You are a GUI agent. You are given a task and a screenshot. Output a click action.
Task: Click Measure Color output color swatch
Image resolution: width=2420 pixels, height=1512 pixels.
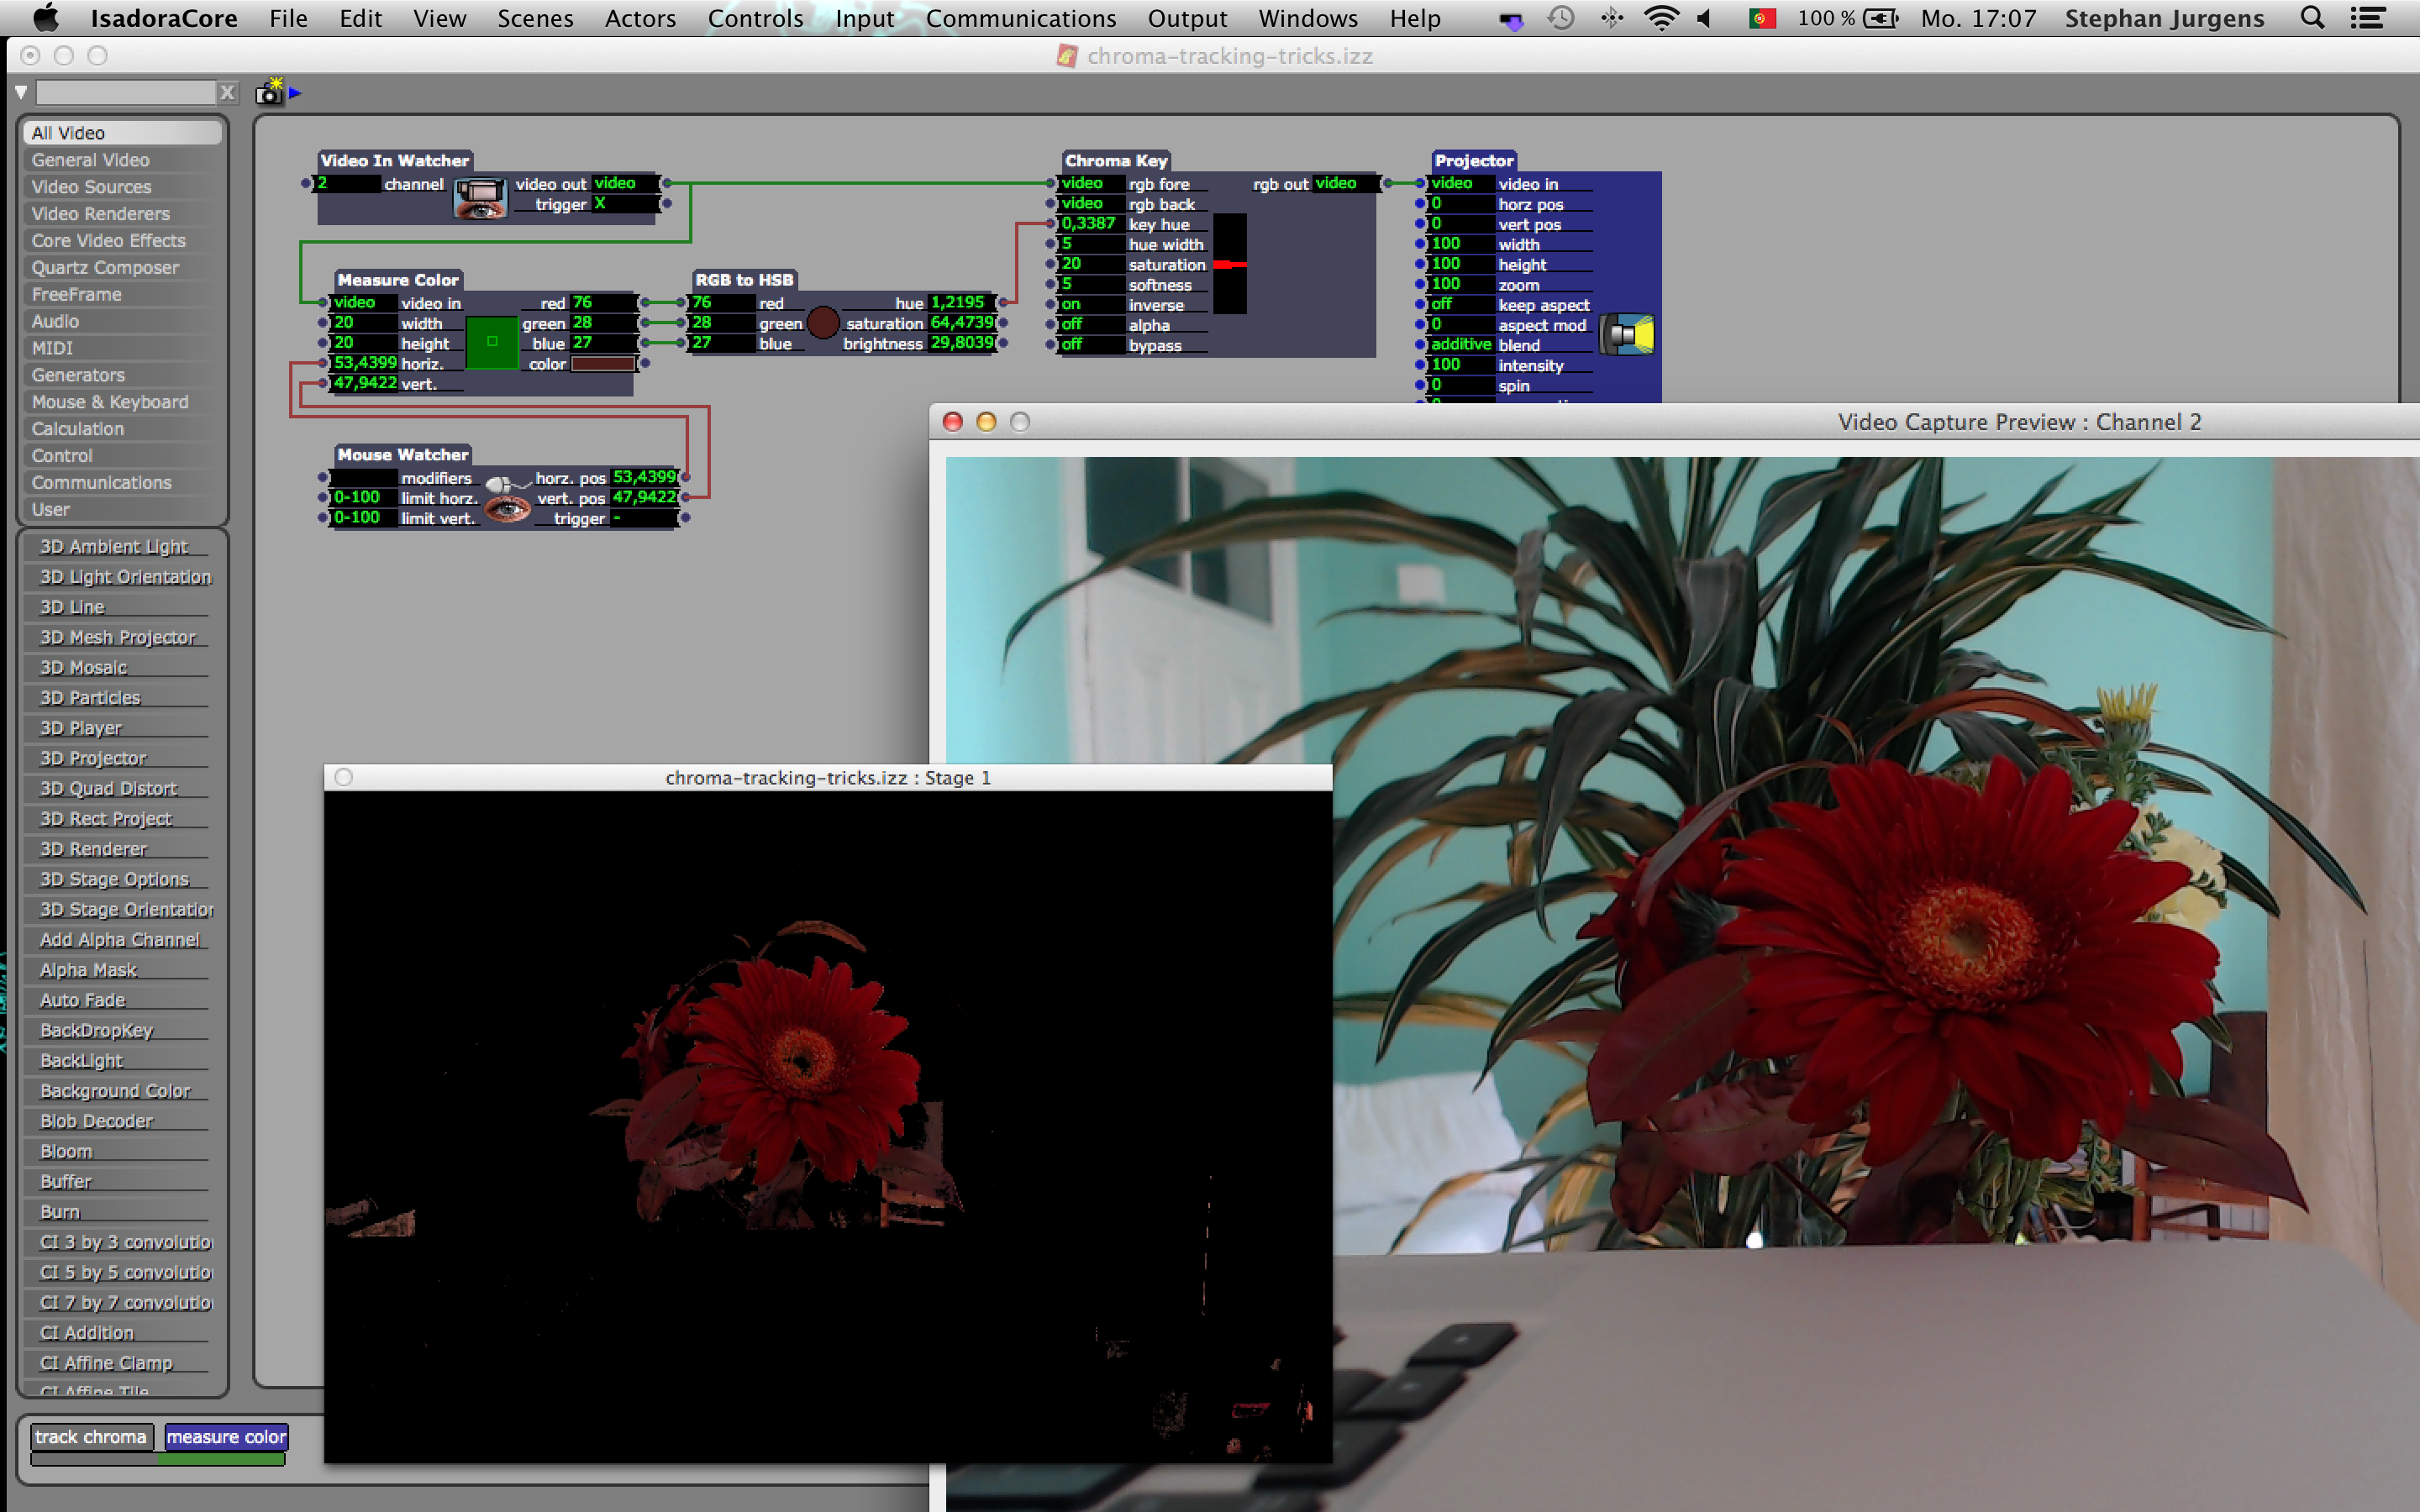tap(603, 364)
